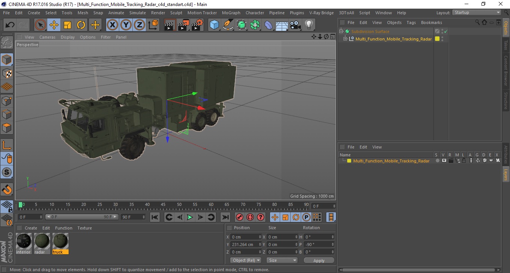Image resolution: width=510 pixels, height=273 pixels.
Task: Open Object manager Bookmarks menu
Action: pyautogui.click(x=431, y=22)
